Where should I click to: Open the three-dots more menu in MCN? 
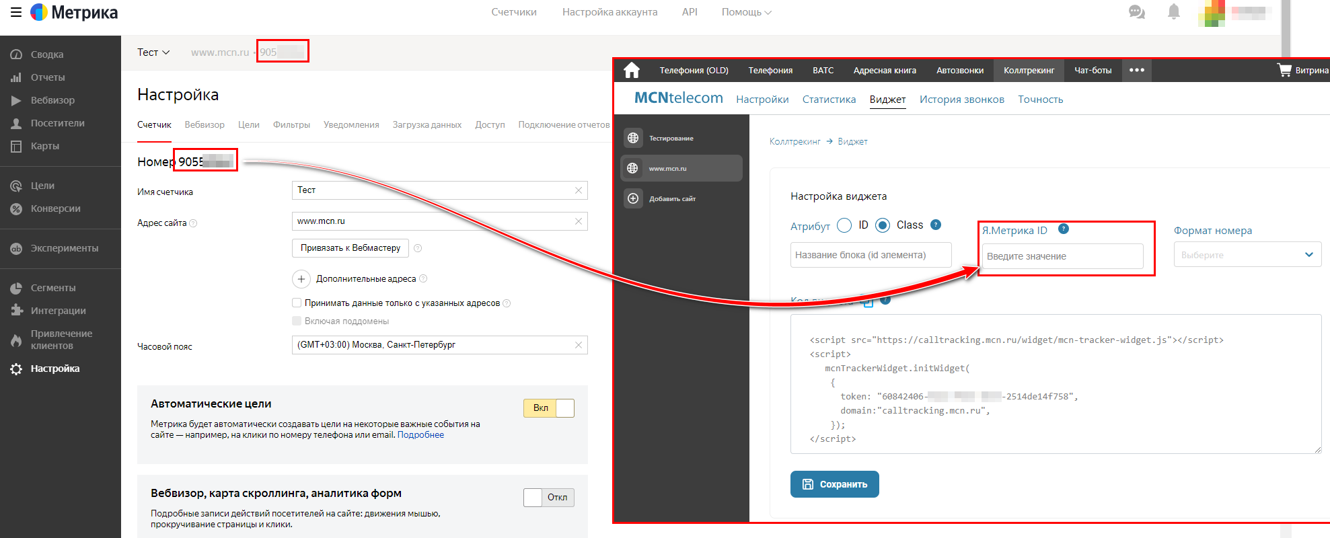[x=1137, y=70]
